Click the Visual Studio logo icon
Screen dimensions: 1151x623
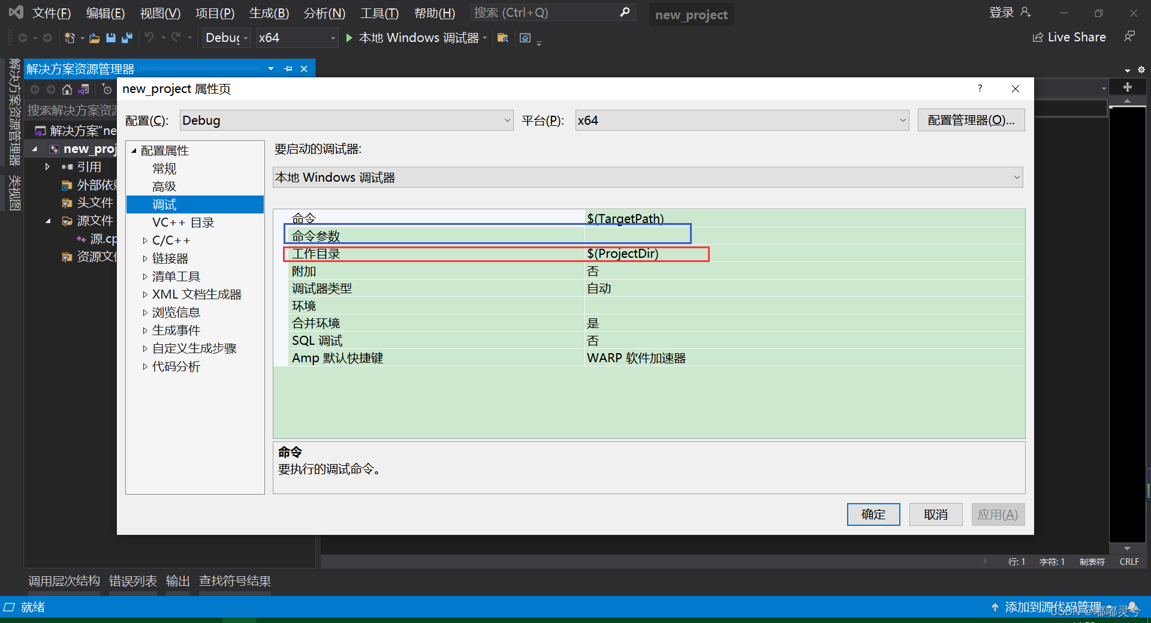point(16,12)
